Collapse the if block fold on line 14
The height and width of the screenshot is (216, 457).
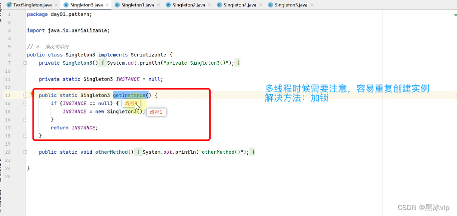coord(25,104)
